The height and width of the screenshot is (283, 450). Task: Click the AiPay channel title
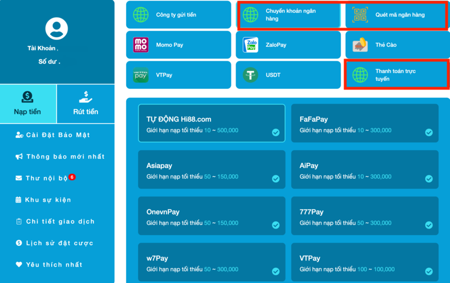pos(309,166)
